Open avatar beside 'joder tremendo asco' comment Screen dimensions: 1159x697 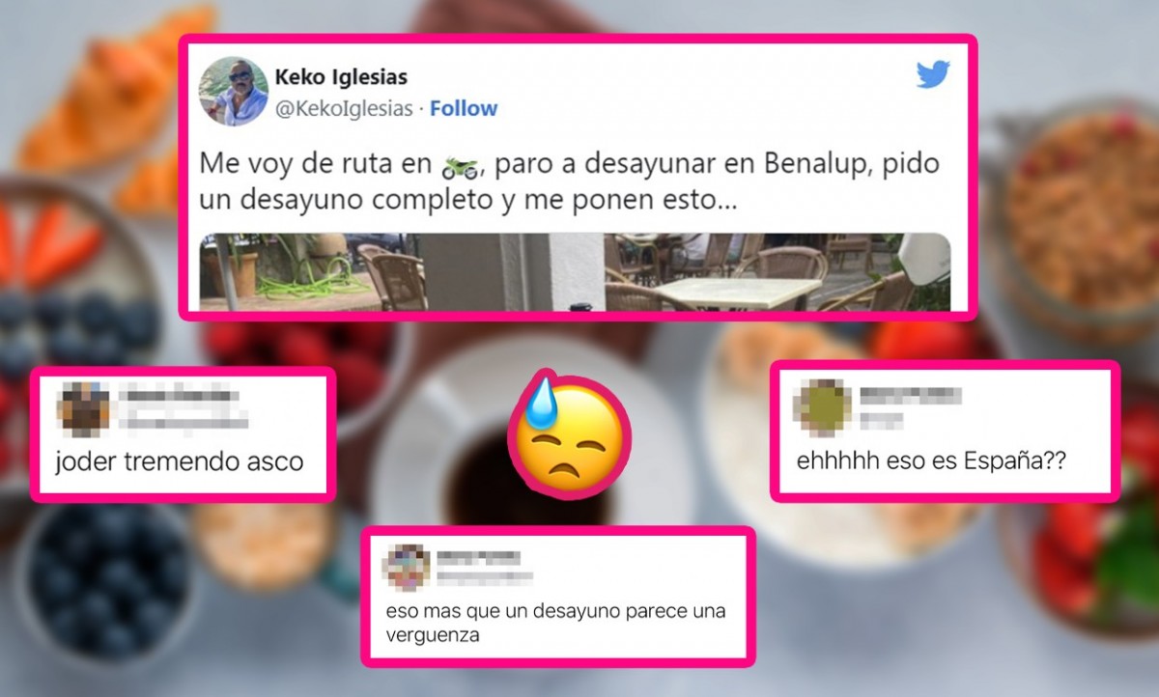[x=82, y=407]
